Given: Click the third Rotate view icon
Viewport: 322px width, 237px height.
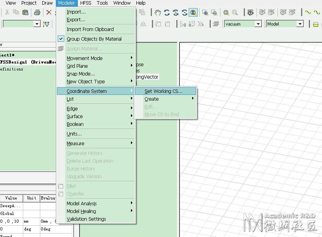Looking at the screenshot, I should (x=184, y=13).
